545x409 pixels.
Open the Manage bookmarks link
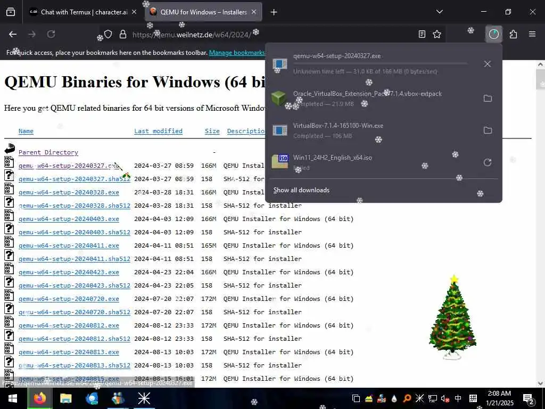click(x=237, y=53)
